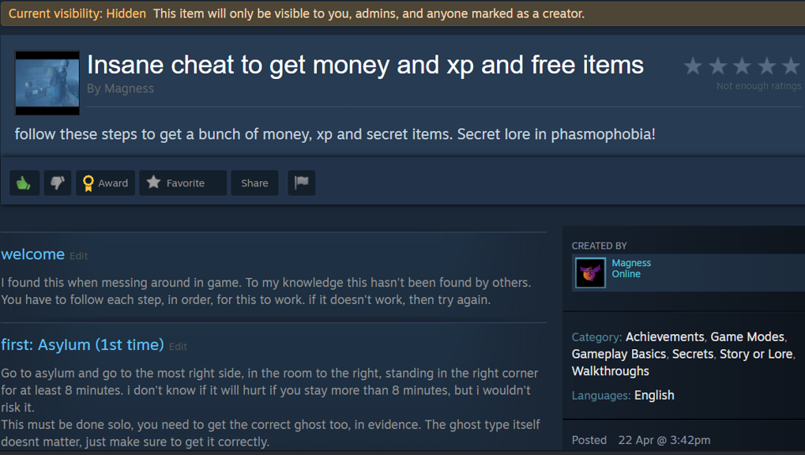Viewport: 805px width, 455px height.
Task: Open the Share button
Action: pyautogui.click(x=254, y=182)
